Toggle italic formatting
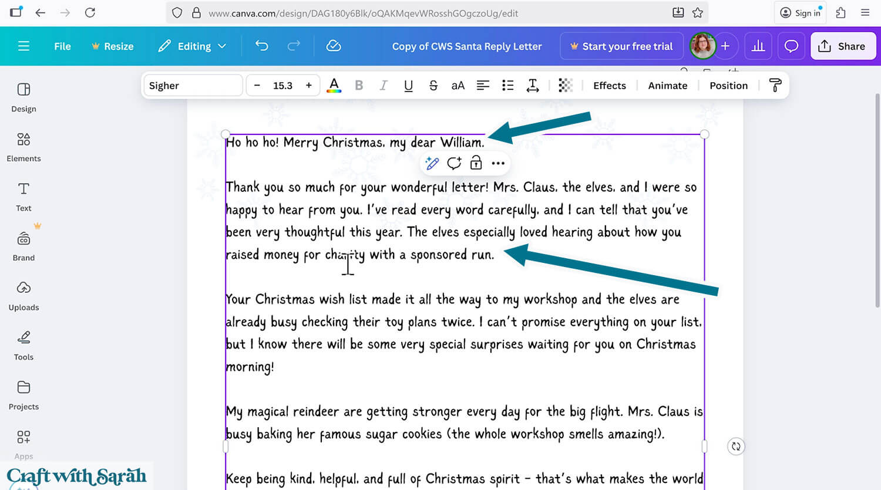The image size is (881, 490). point(384,85)
